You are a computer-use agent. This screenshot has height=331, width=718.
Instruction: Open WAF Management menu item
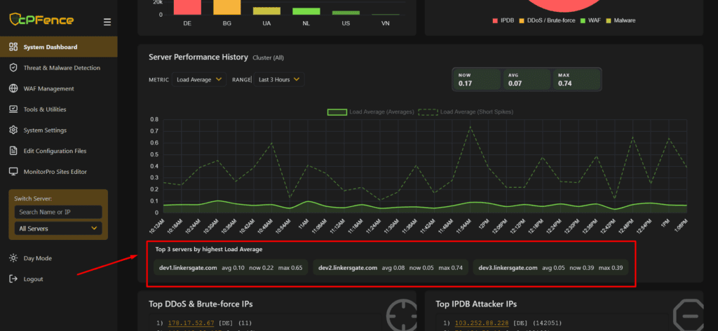click(48, 89)
